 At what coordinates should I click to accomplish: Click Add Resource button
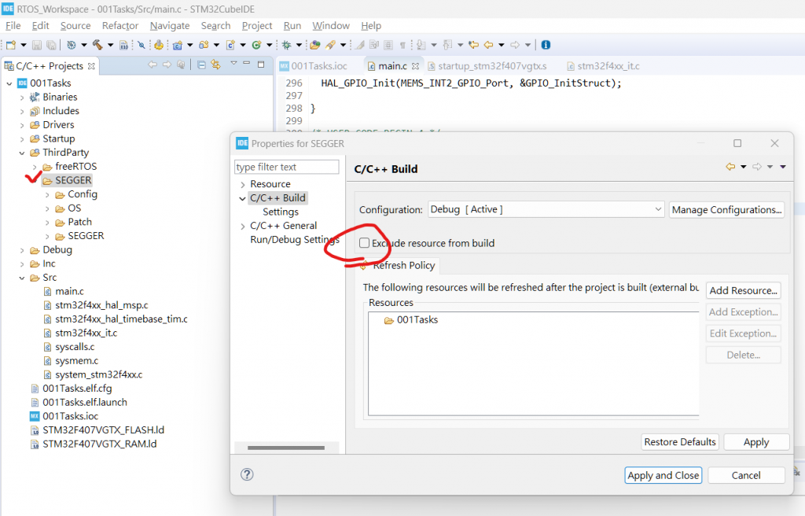[744, 290]
